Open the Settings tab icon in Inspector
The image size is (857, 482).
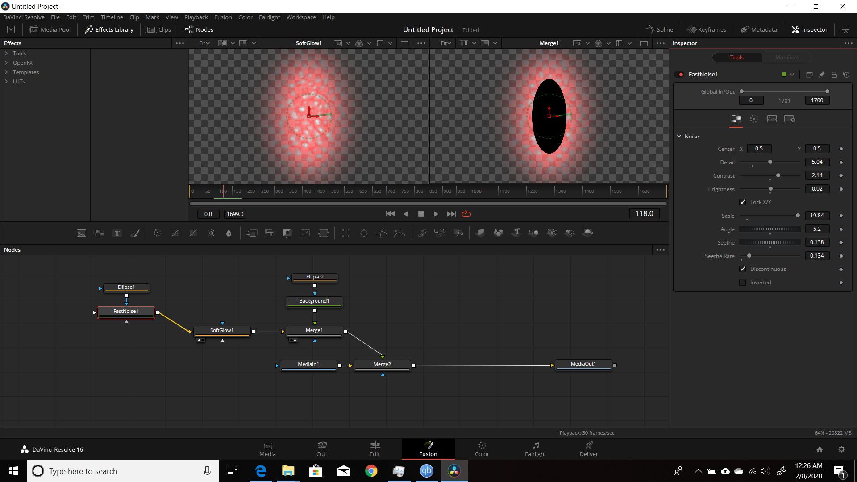[790, 119]
